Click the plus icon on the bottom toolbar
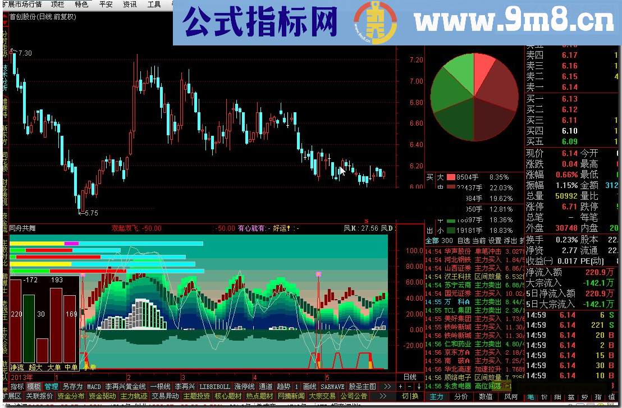Screen dimensions: 622x408 400,386
